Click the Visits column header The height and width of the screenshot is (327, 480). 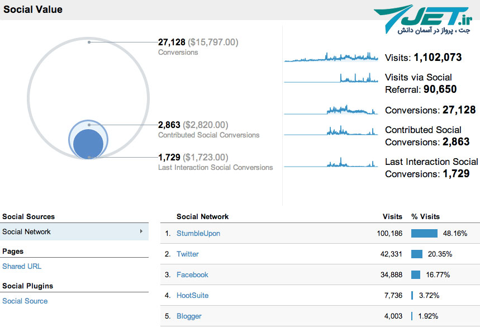392,216
